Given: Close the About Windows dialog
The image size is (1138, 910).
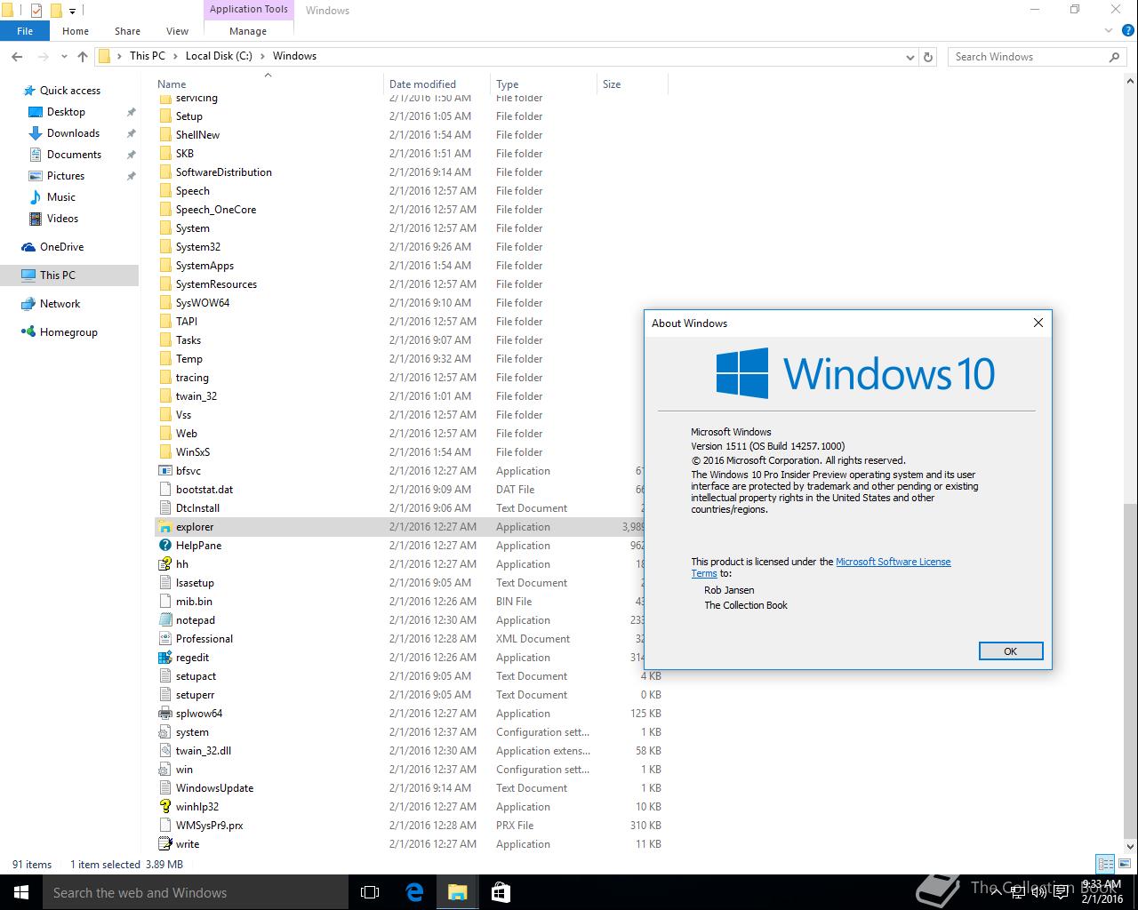Looking at the screenshot, I should (x=1038, y=323).
